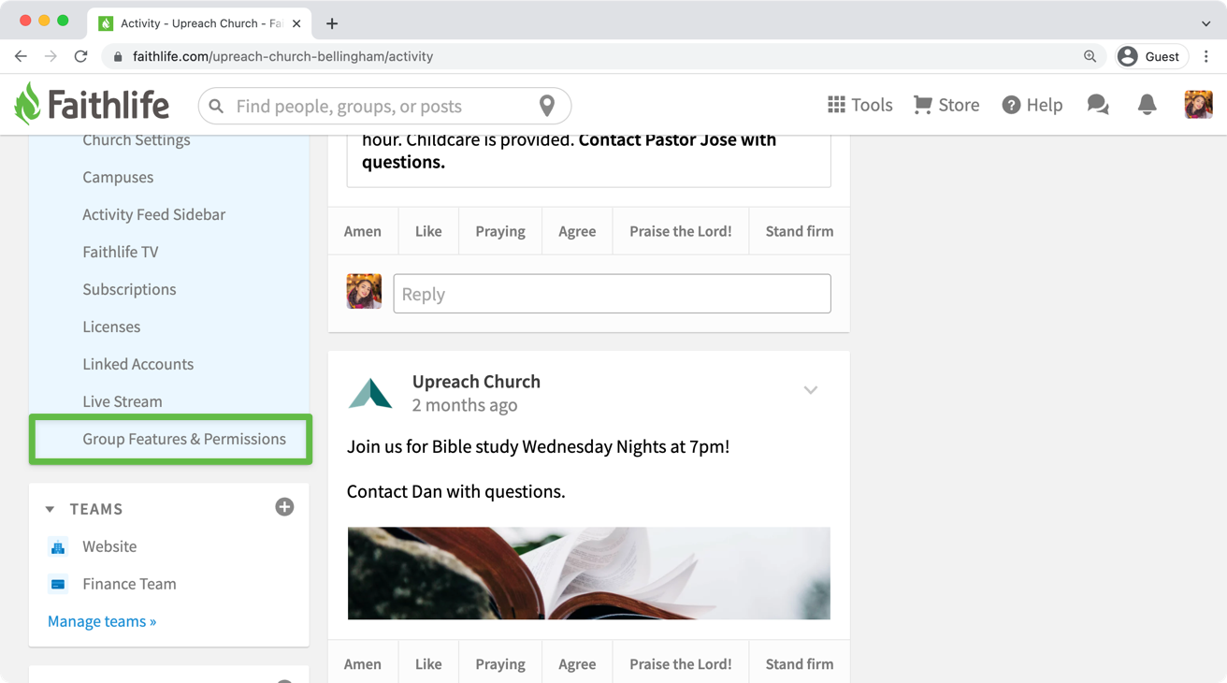The width and height of the screenshot is (1227, 683).
Task: React Stand firm on the first post
Action: 800,231
